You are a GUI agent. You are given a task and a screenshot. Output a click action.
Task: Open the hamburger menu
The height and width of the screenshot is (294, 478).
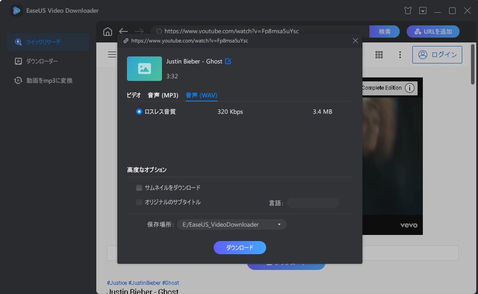click(112, 54)
